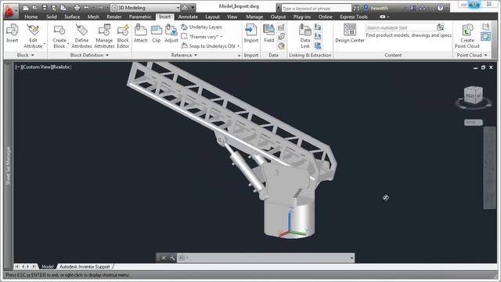Screen dimensions: 501x282
Task: Click the Autodesk Seek search icon
Action: click(441, 27)
